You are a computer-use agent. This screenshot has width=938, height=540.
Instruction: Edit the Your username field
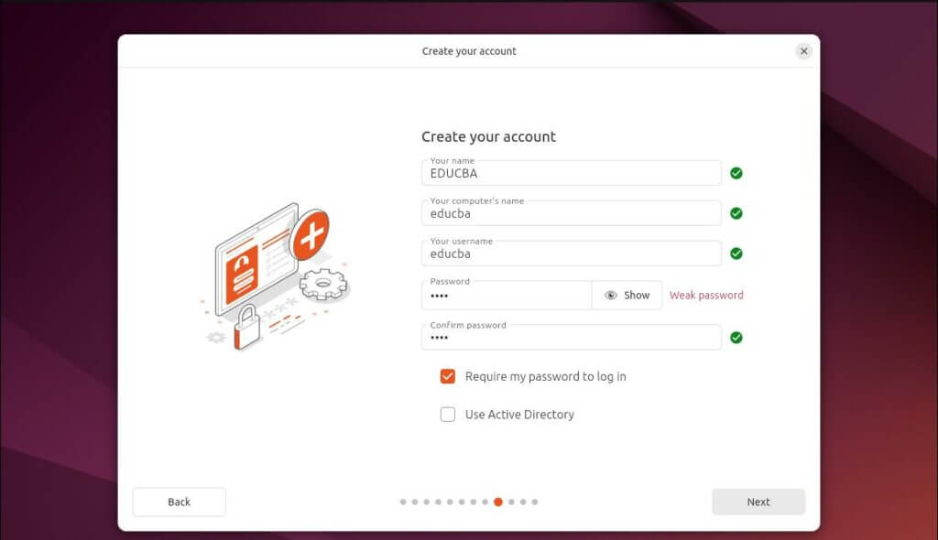click(571, 253)
